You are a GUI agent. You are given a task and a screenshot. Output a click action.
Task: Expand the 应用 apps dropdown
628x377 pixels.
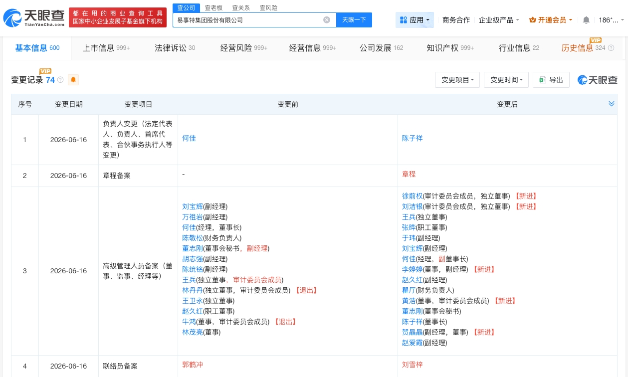click(x=415, y=20)
